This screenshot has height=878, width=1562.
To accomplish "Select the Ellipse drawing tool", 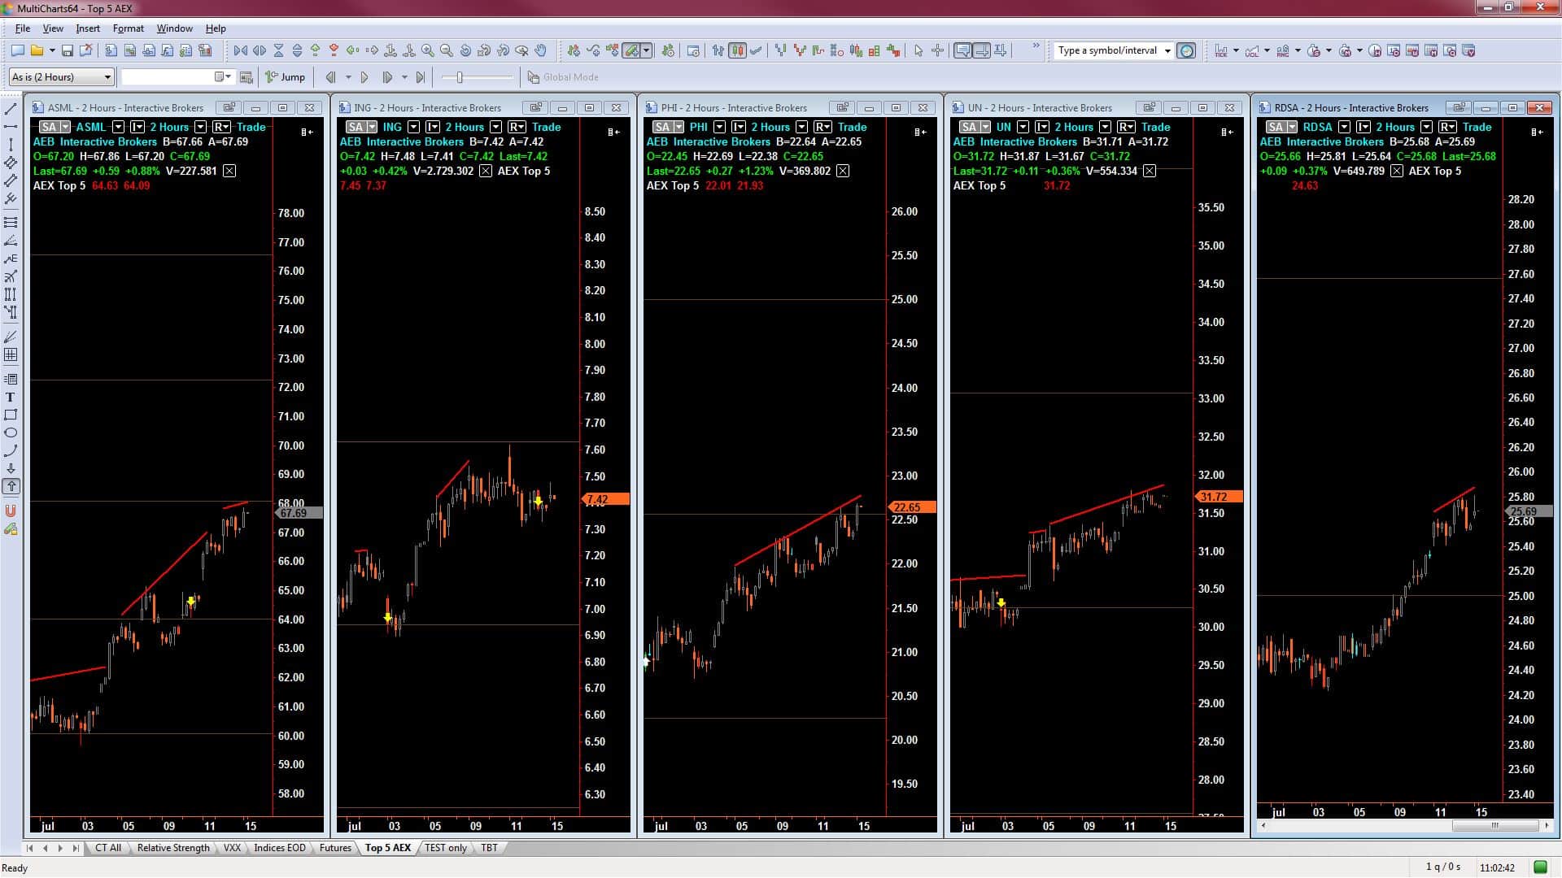I will 11,433.
